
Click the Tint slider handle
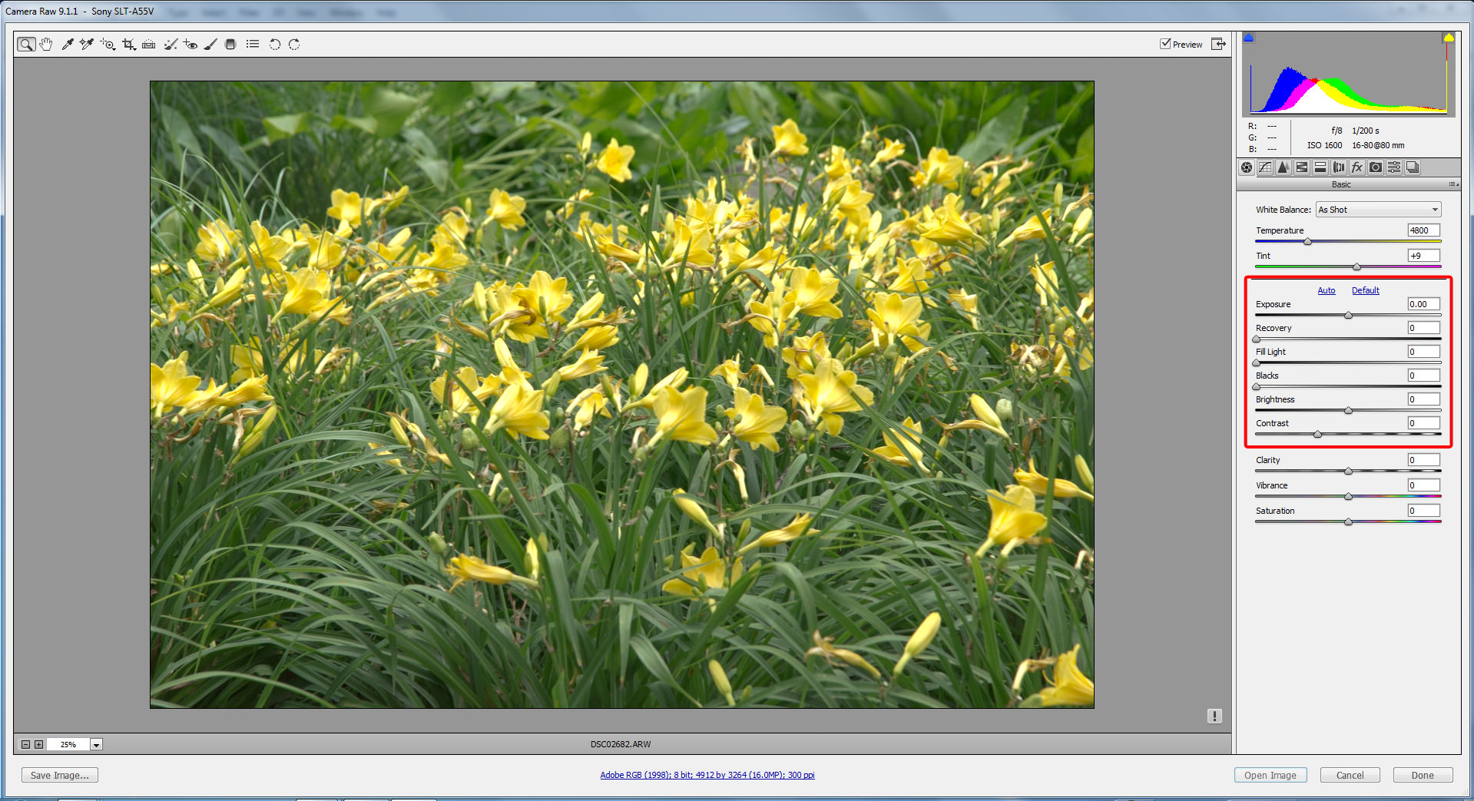tap(1356, 267)
